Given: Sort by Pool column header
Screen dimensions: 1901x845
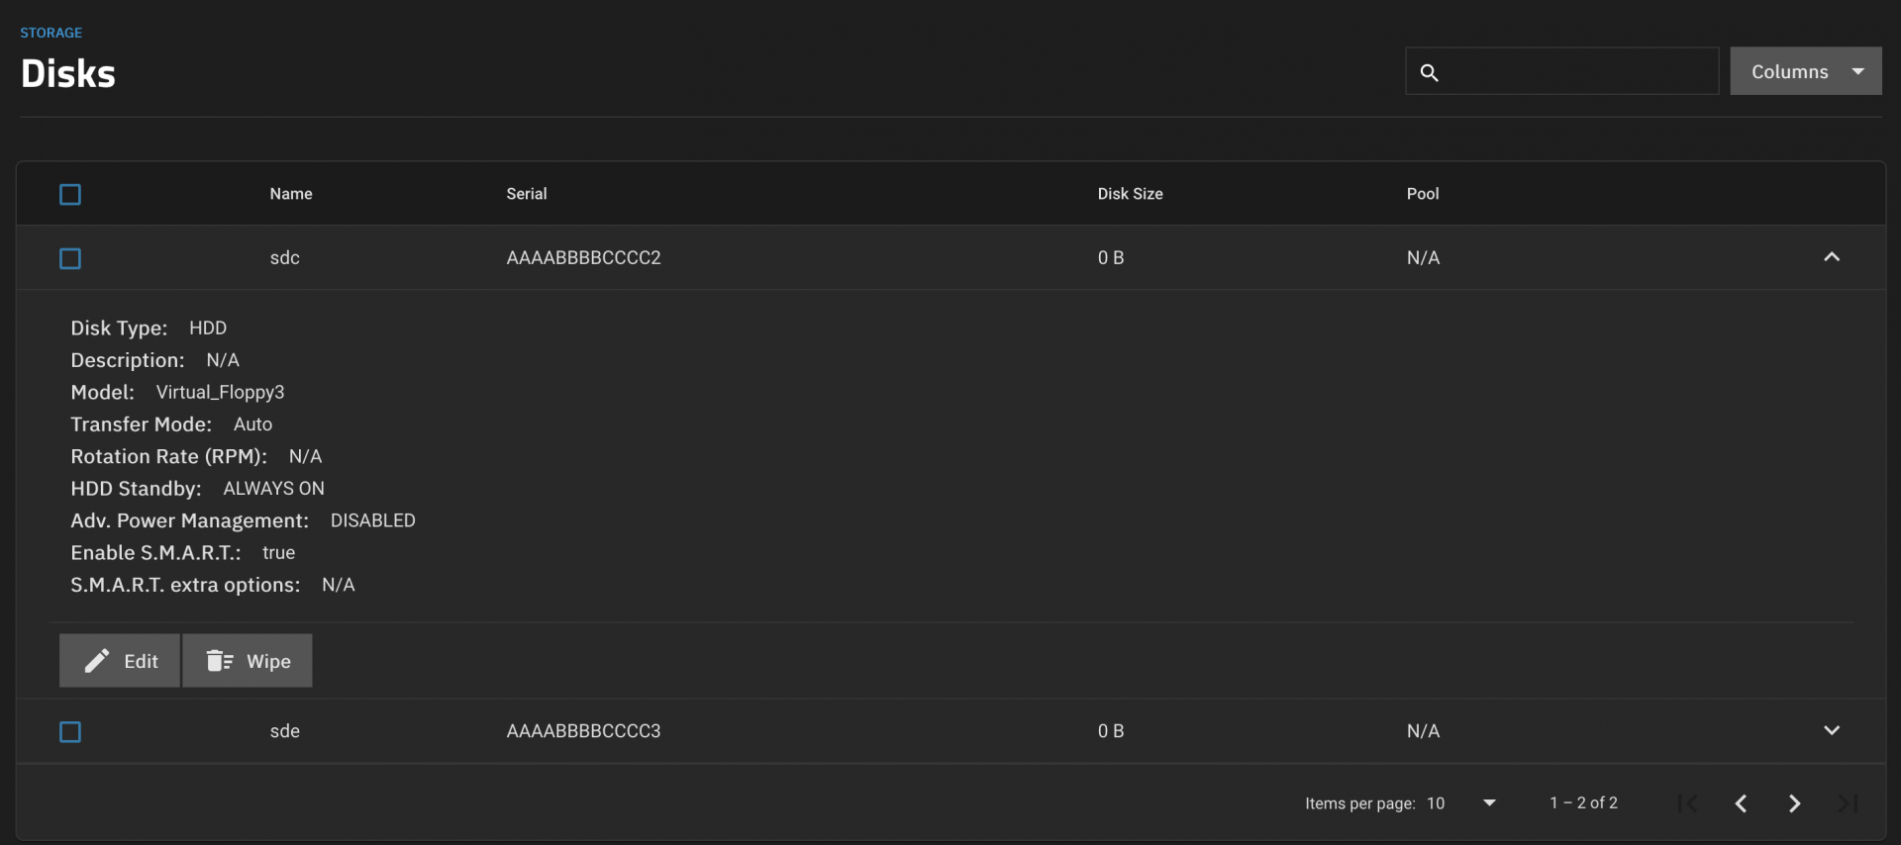Looking at the screenshot, I should click(1423, 194).
